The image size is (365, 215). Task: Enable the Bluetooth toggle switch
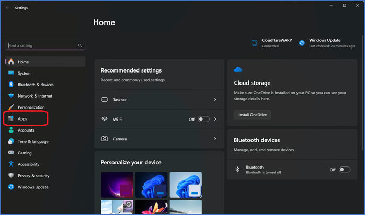point(345,170)
